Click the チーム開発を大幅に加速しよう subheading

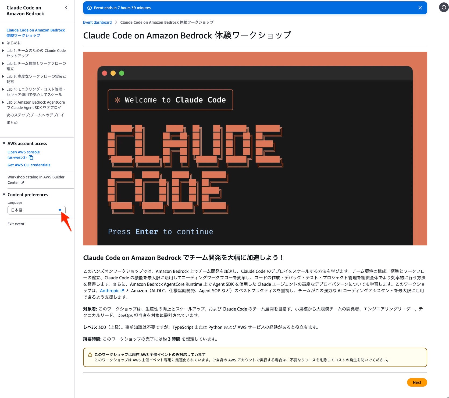[x=184, y=258]
